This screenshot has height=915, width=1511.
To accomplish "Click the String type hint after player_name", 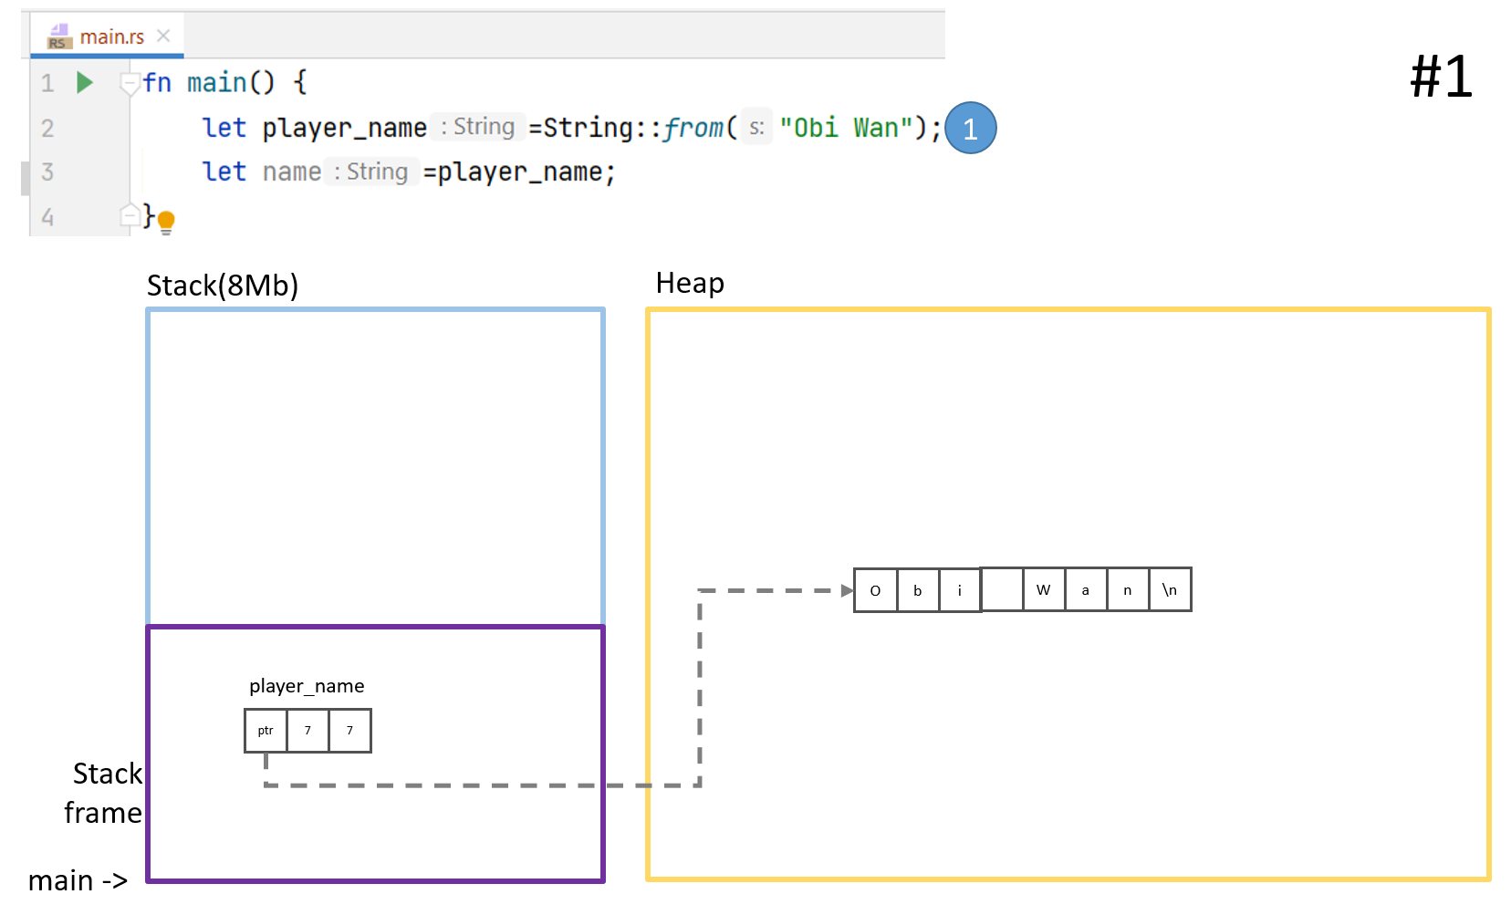I will pyautogui.click(x=478, y=127).
